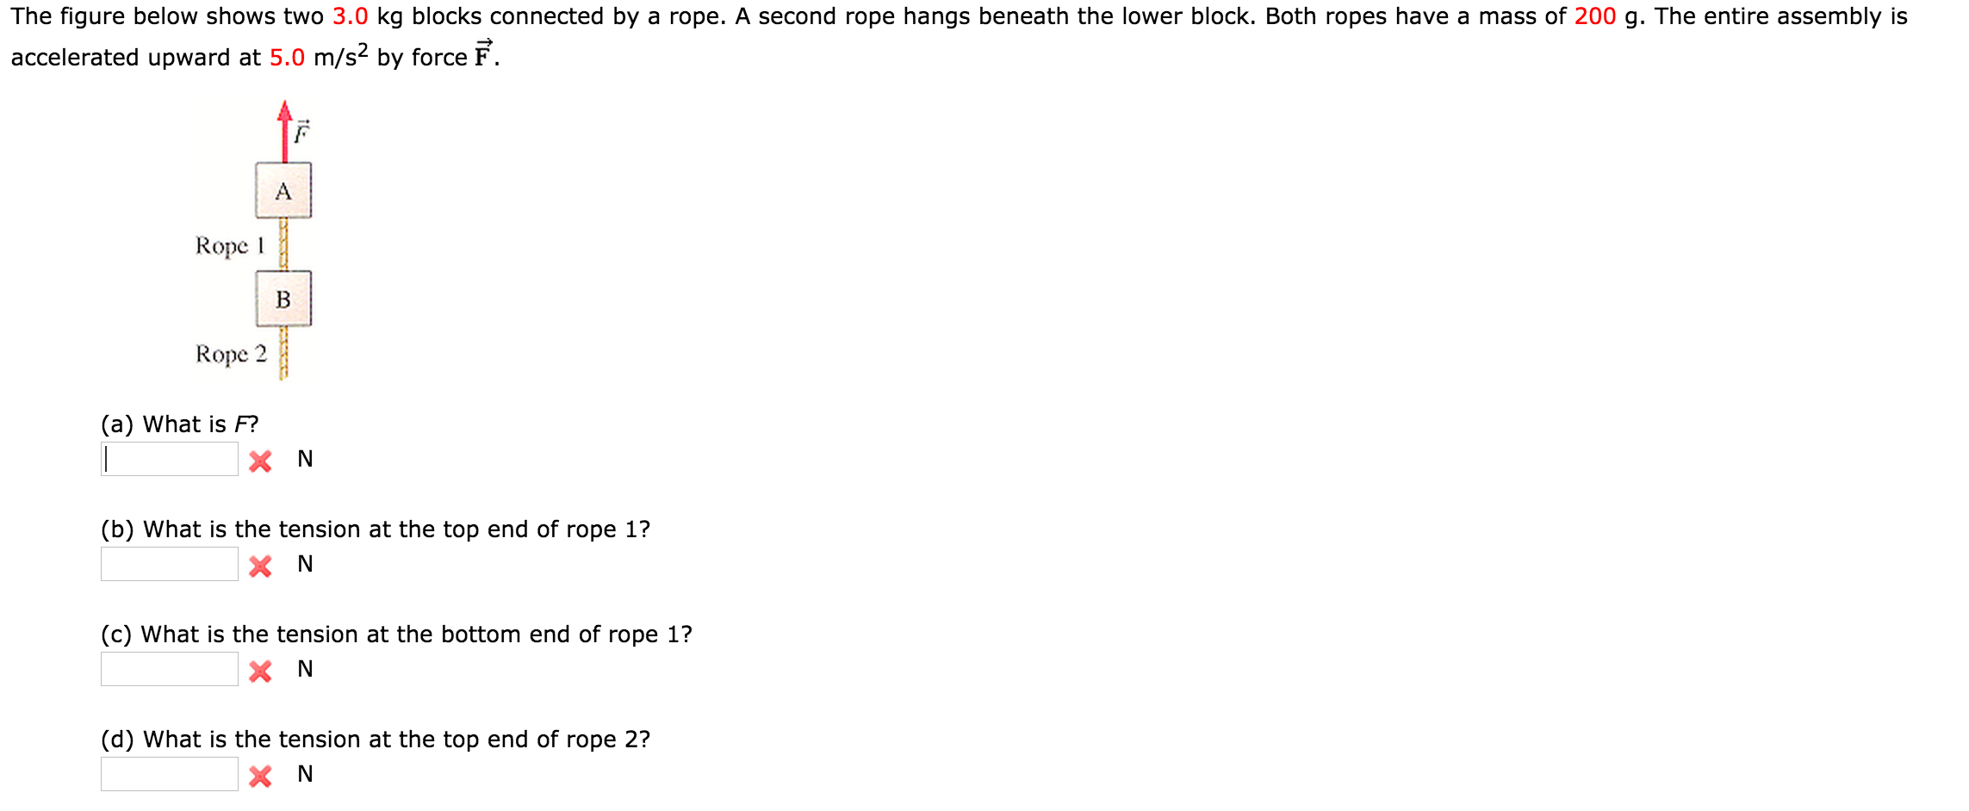Click the question text for part (a)
Screen dimensions: 1969x811
coord(178,424)
